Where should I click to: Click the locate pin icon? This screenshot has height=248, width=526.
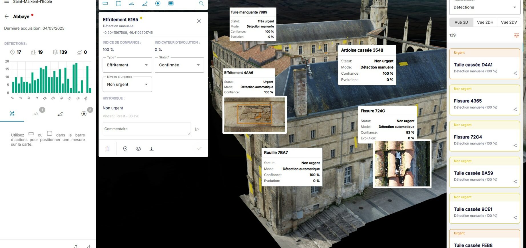125,149
